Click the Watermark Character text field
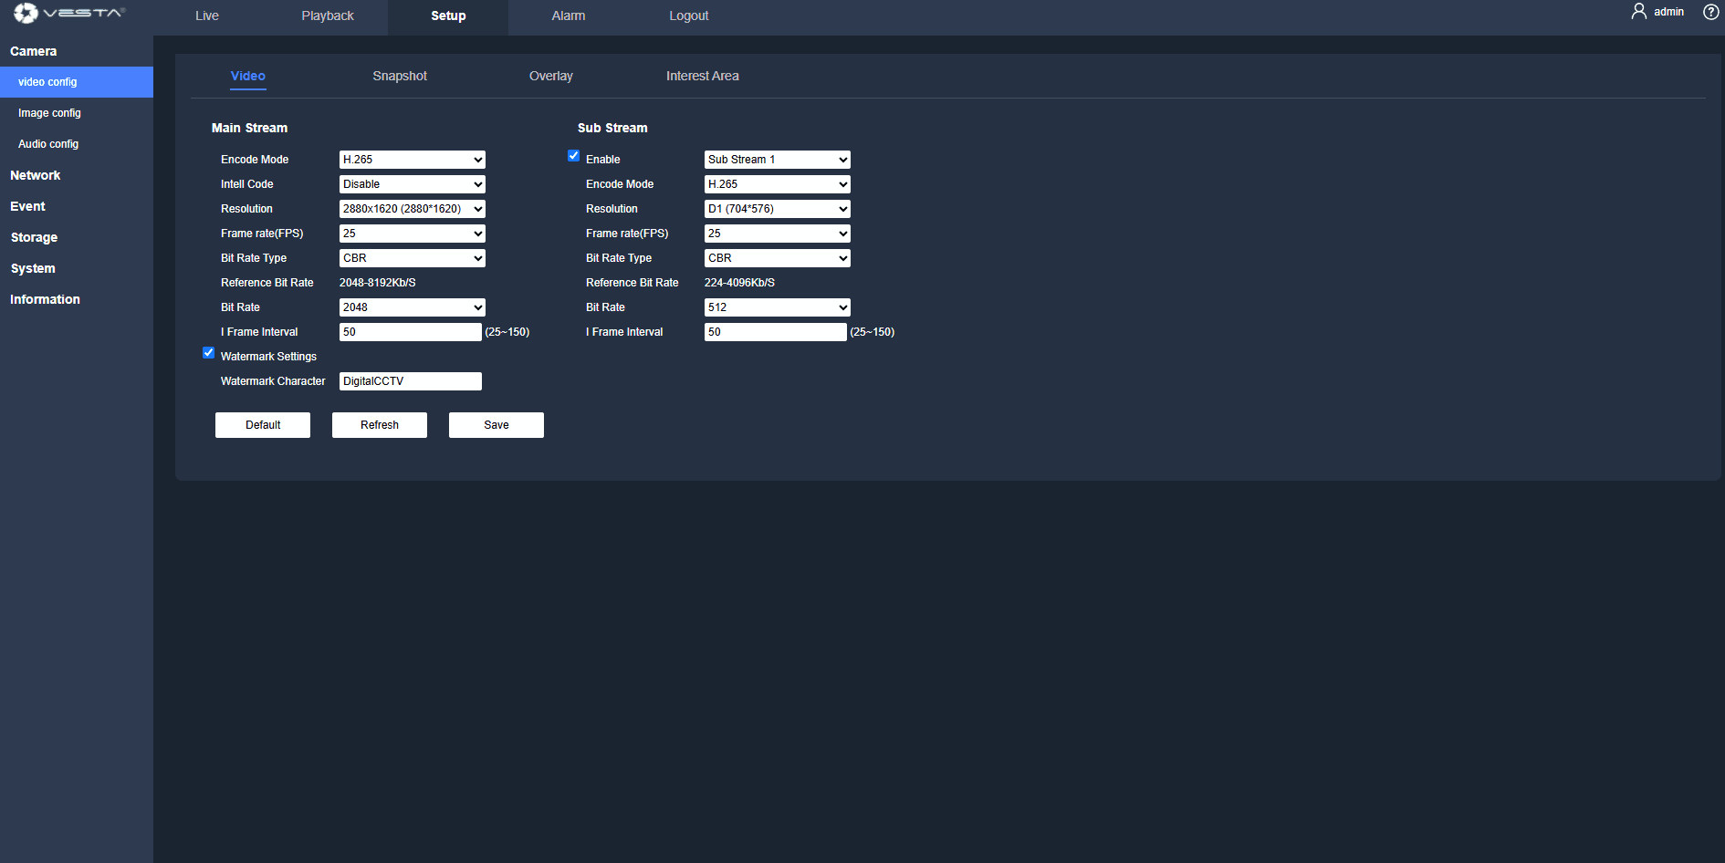 410,381
